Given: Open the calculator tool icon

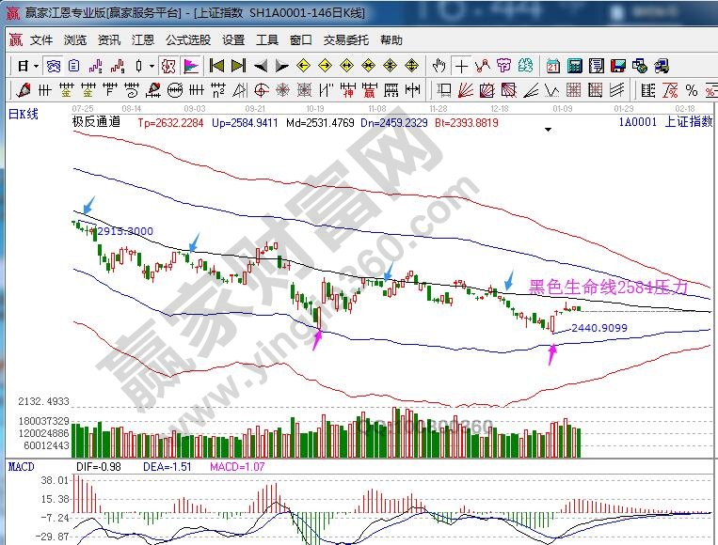Looking at the screenshot, I should [574, 66].
